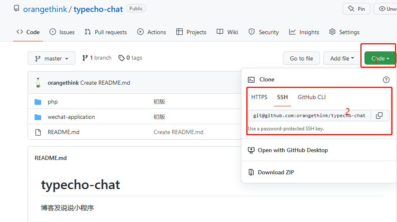Expand the Add file dropdown
Viewport: 397px width, 222px height.
[x=342, y=58]
